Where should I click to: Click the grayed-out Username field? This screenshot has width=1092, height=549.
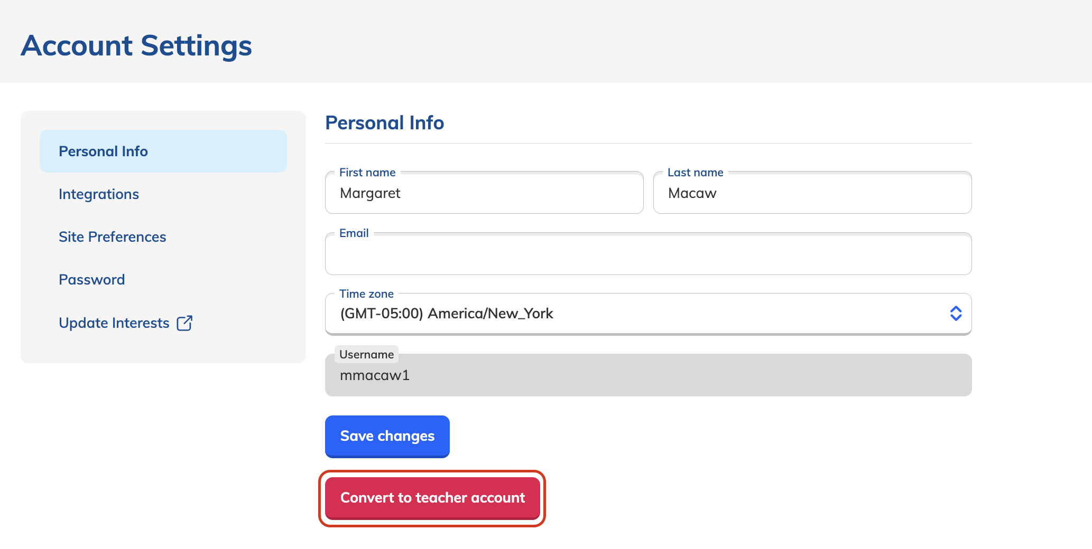[x=648, y=375]
